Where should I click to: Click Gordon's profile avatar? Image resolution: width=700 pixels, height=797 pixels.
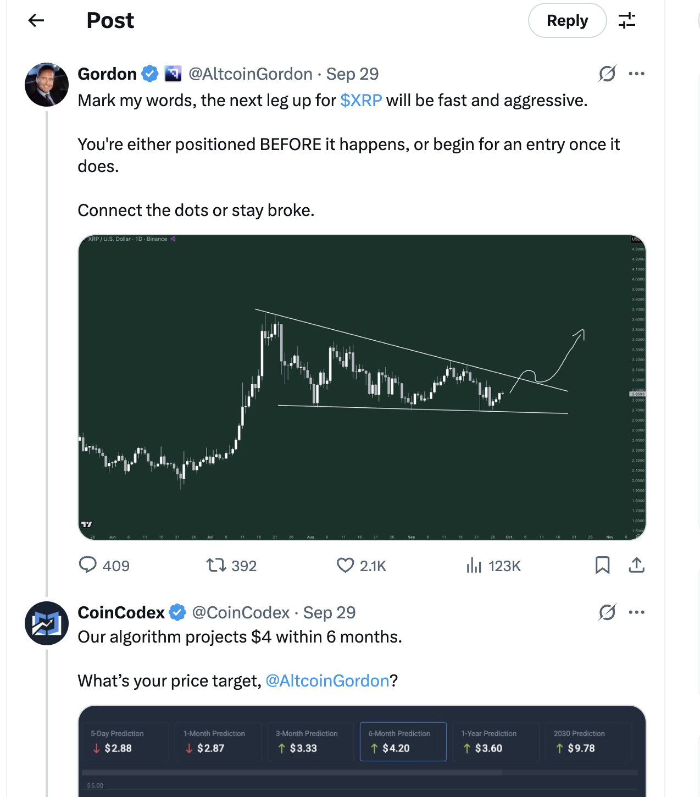click(47, 85)
